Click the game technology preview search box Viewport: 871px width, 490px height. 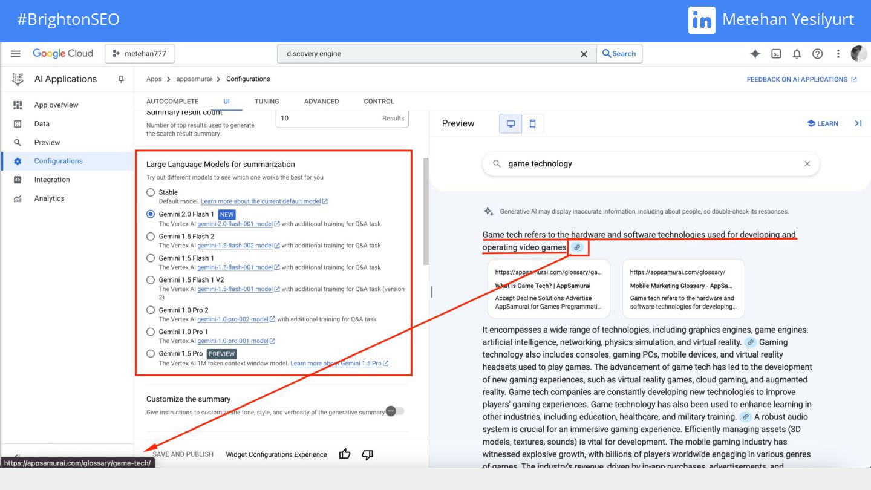click(651, 164)
